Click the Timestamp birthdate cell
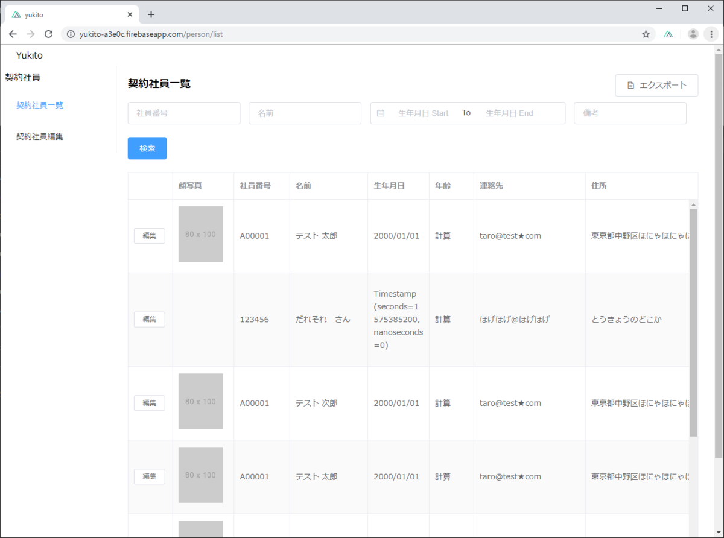 pyautogui.click(x=398, y=320)
